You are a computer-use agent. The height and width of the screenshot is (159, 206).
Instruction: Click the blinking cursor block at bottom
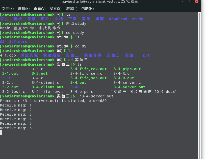click(x=1, y=132)
